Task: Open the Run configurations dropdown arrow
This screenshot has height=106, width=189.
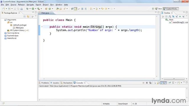Action: coord(35,9)
